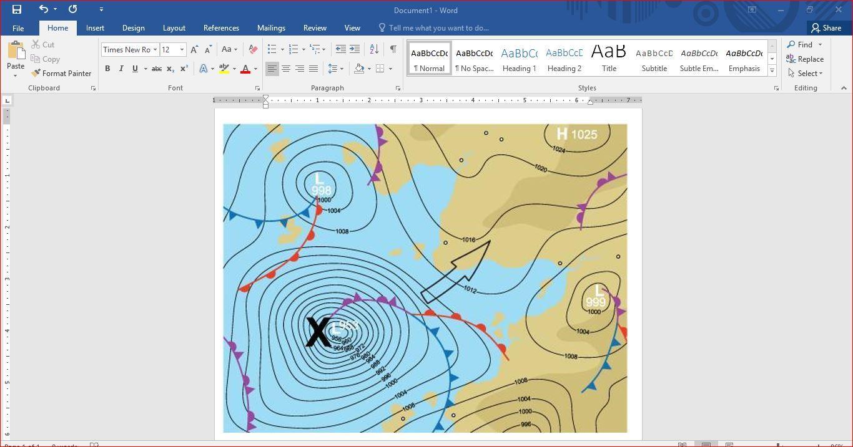Start a numbered list
The image size is (853, 447).
[293, 49]
